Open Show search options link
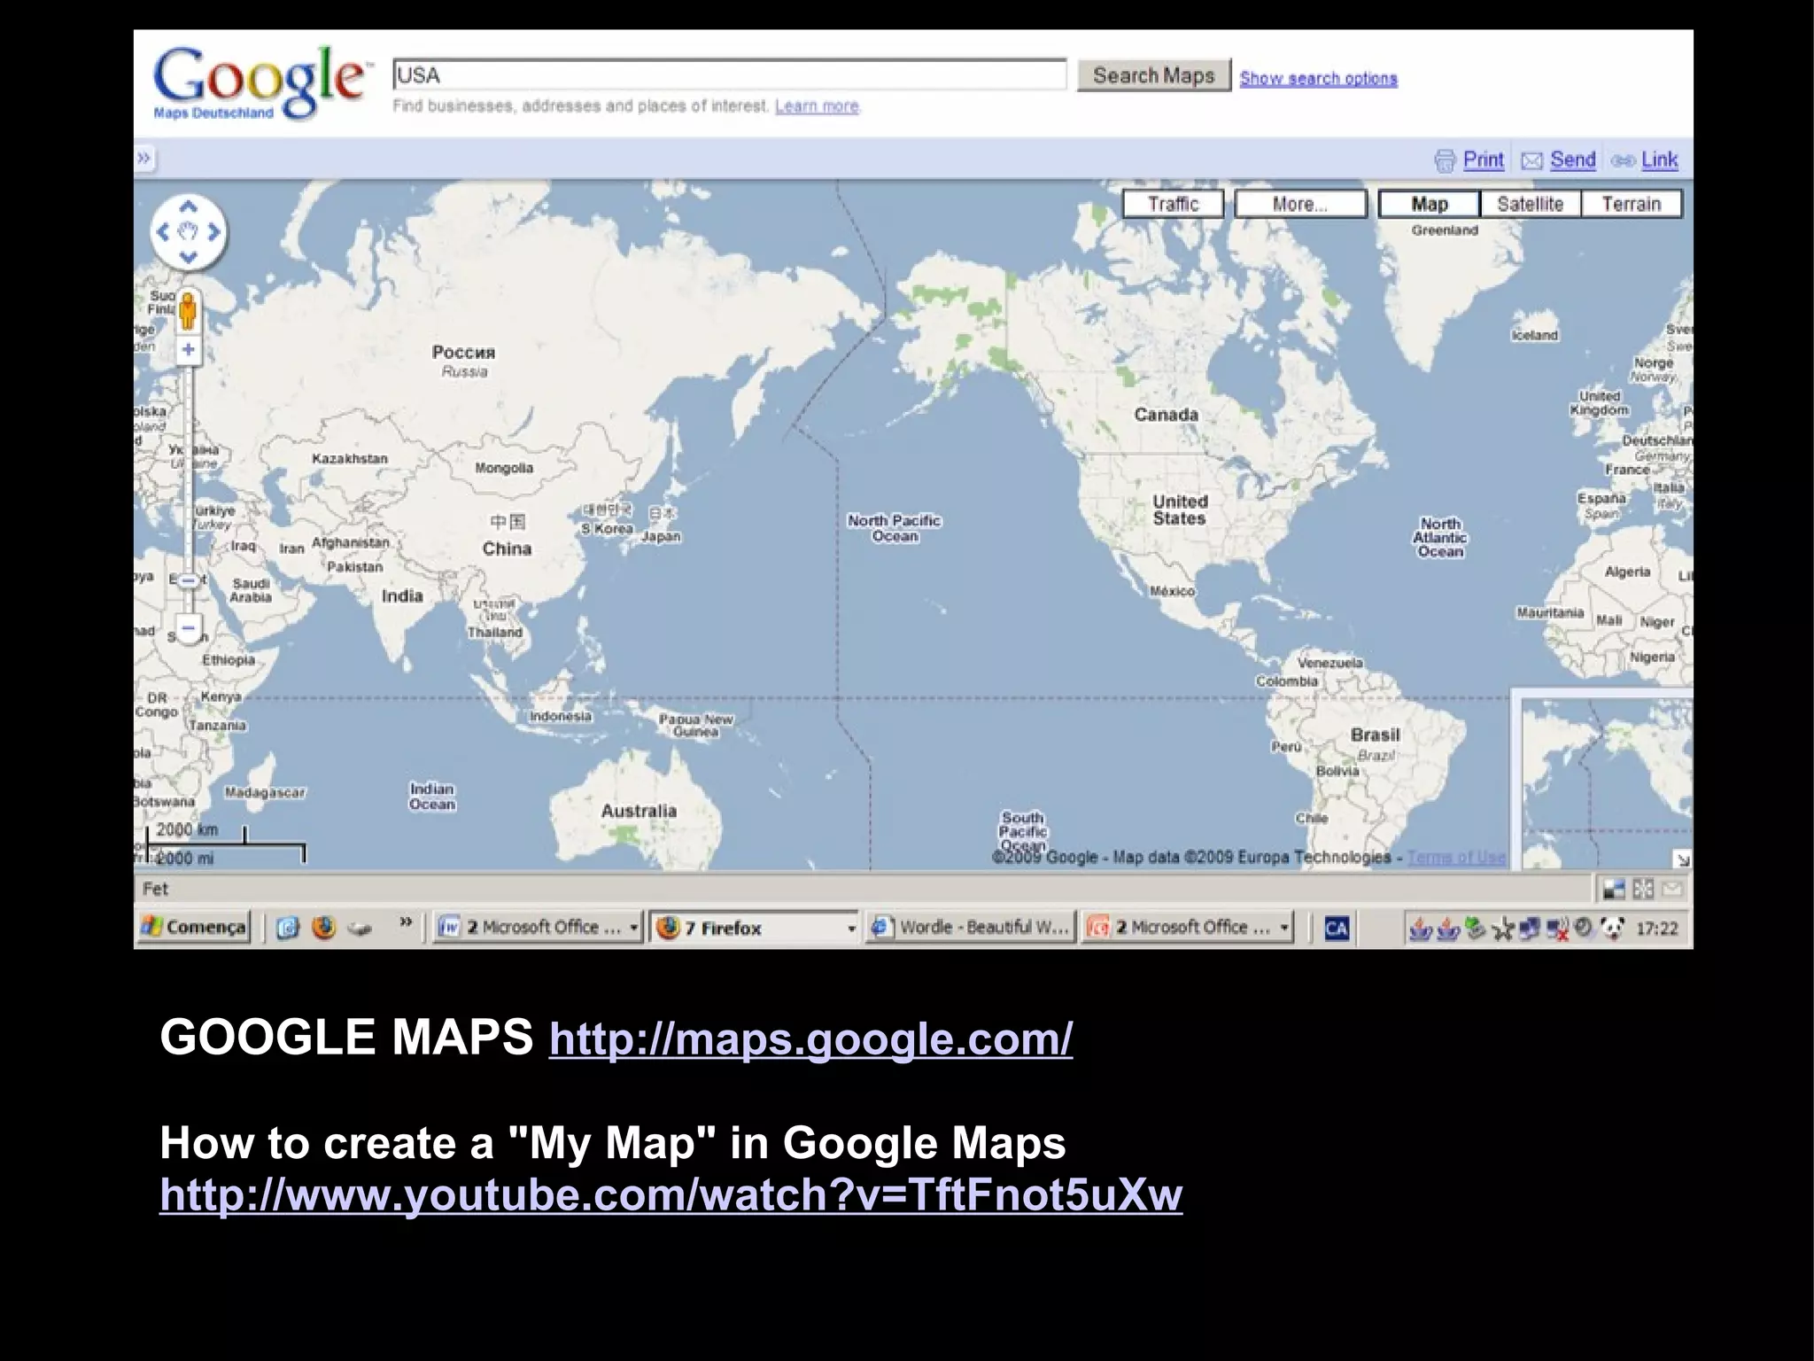The image size is (1814, 1361). click(x=1318, y=78)
